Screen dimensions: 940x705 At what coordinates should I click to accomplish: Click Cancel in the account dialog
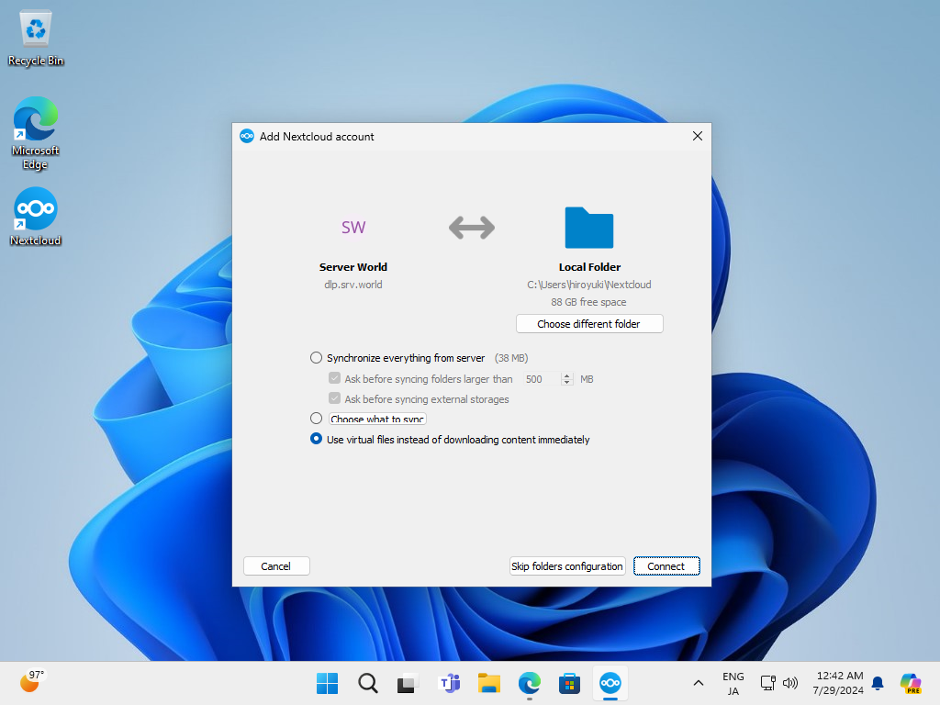276,565
